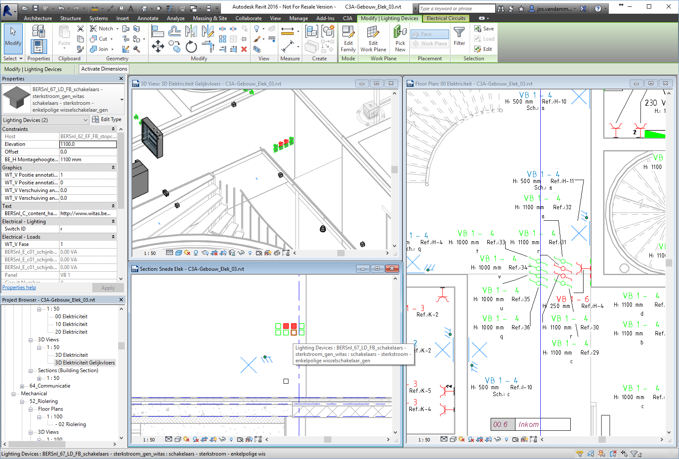
Task: Click the Create Assembly icon
Action: [311, 31]
